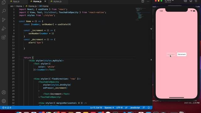Click Ln 17, Col 13 status item
Image resolution: width=201 pixels, height=113 pixels.
click(96, 108)
